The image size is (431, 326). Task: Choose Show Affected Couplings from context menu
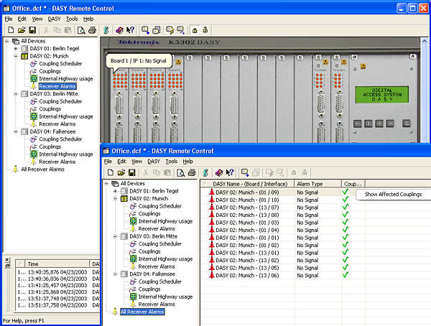(x=393, y=194)
